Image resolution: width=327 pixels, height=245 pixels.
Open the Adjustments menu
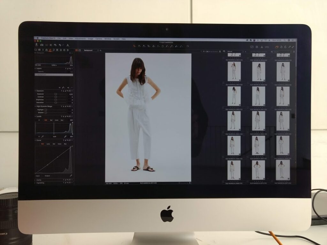(x=80, y=39)
